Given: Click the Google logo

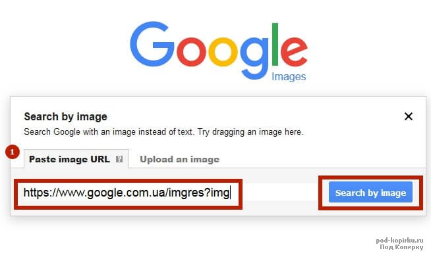Looking at the screenshot, I should (219, 51).
